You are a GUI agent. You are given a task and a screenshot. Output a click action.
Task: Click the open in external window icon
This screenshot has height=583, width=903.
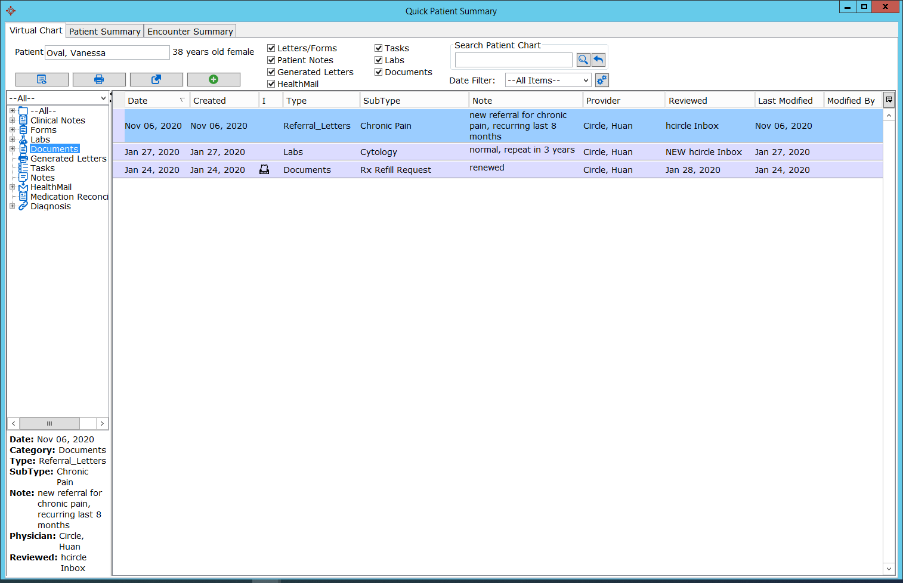156,79
